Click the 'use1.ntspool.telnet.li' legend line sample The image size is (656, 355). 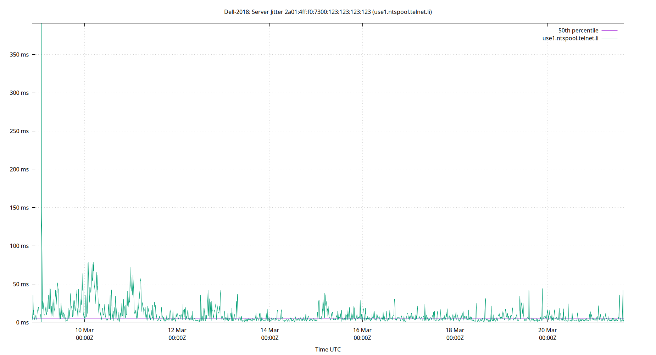click(x=610, y=38)
